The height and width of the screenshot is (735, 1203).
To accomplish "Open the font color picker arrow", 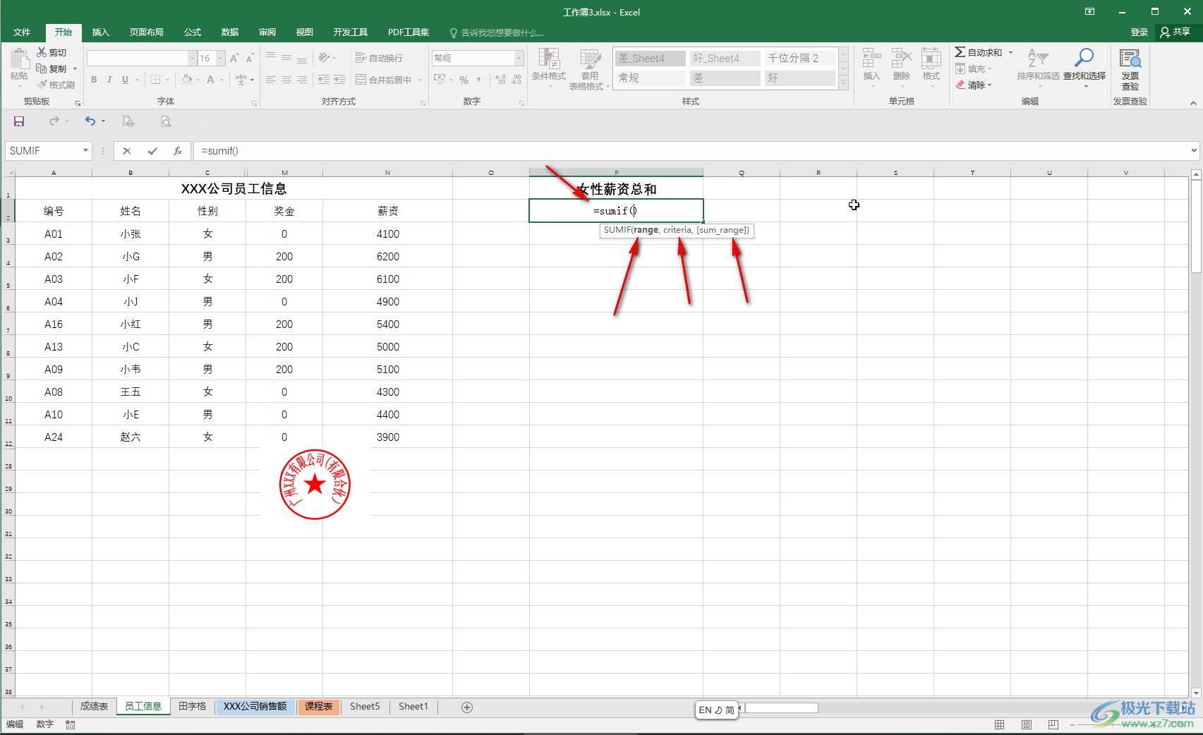I will [222, 80].
